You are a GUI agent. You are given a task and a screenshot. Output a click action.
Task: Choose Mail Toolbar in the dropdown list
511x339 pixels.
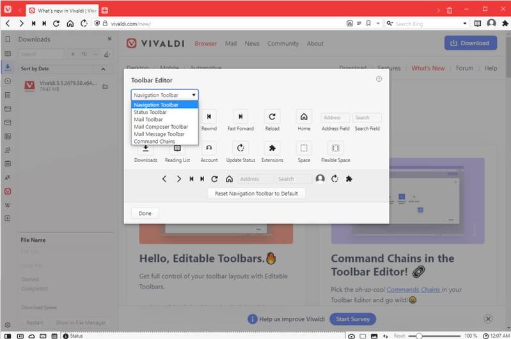point(164,119)
